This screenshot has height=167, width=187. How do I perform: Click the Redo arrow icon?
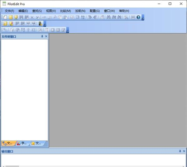point(50,17)
